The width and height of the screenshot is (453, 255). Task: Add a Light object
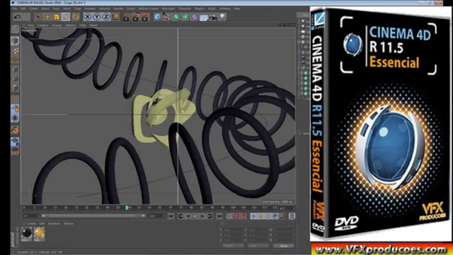(x=222, y=17)
